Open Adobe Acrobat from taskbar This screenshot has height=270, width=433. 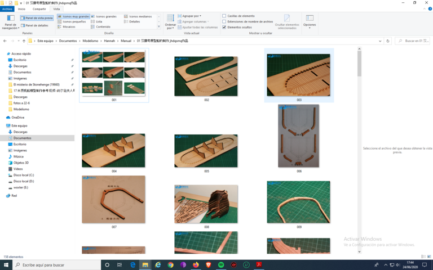coord(259,265)
